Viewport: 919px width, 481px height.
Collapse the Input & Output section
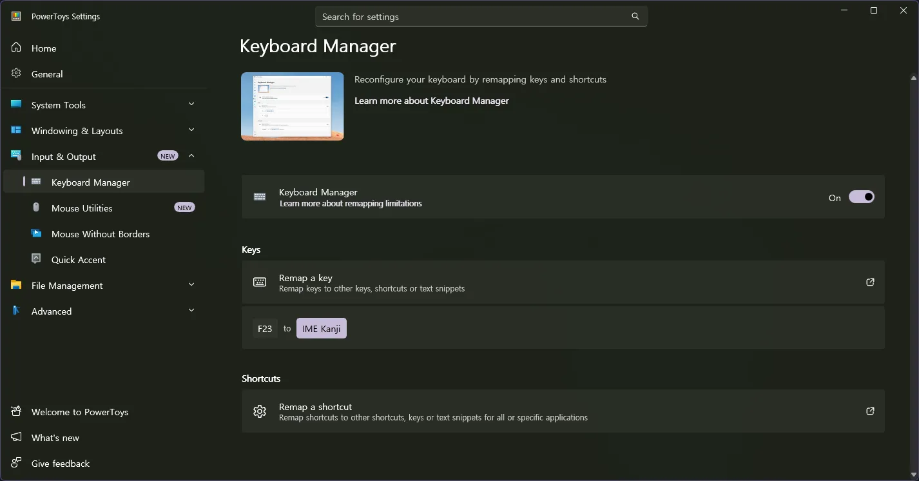pos(191,156)
